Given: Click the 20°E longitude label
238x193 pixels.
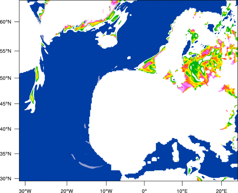Looking at the screenshot, I should [221, 191].
